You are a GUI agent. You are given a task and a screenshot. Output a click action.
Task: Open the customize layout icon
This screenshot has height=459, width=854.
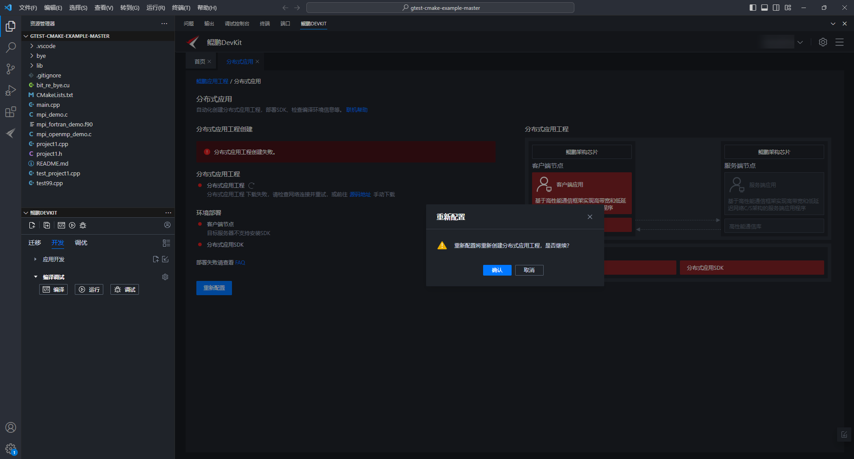788,8
